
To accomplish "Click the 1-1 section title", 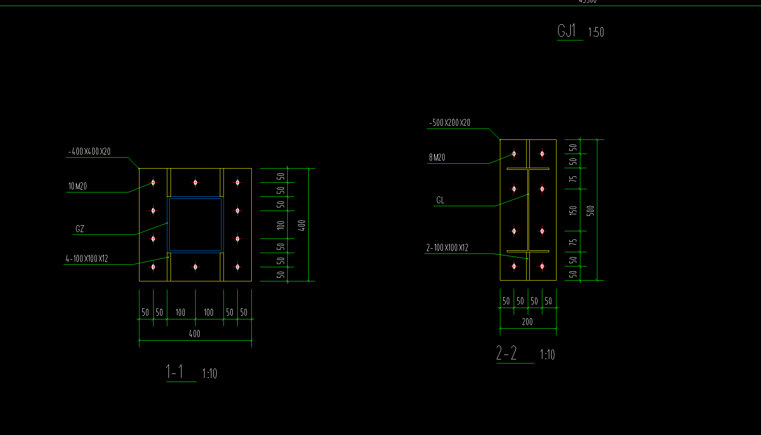I will point(175,372).
